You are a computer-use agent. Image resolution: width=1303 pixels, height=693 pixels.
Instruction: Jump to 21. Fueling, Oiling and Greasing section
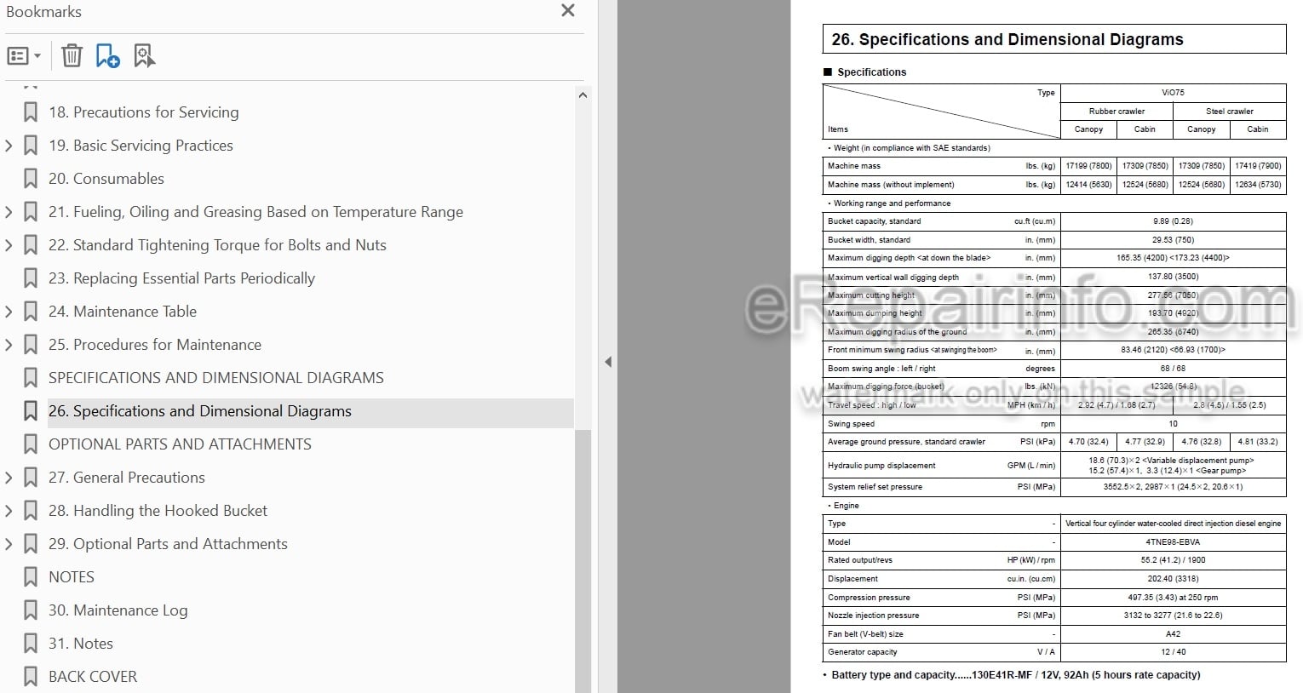click(x=255, y=212)
